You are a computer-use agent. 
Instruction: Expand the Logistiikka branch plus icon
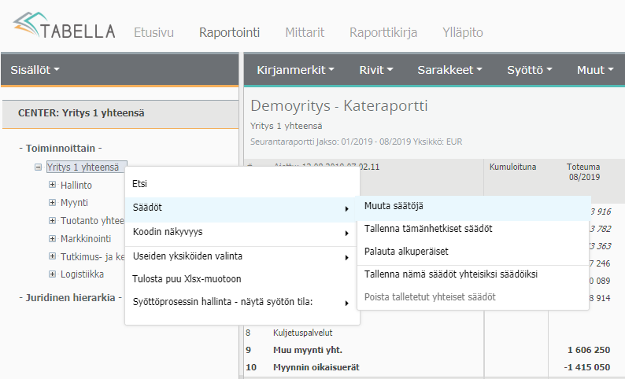[x=53, y=274]
